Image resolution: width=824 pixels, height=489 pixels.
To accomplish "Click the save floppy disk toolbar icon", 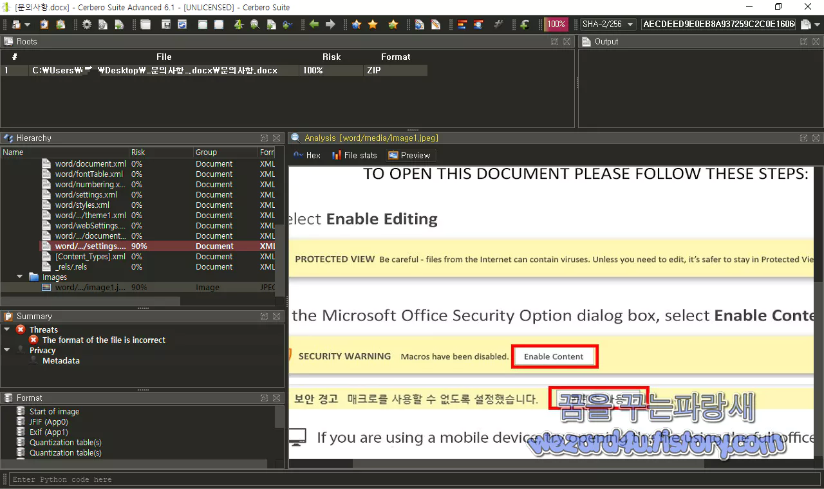I will (x=166, y=24).
